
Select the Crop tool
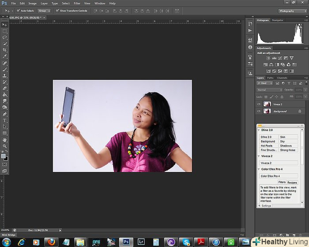pos(5,50)
